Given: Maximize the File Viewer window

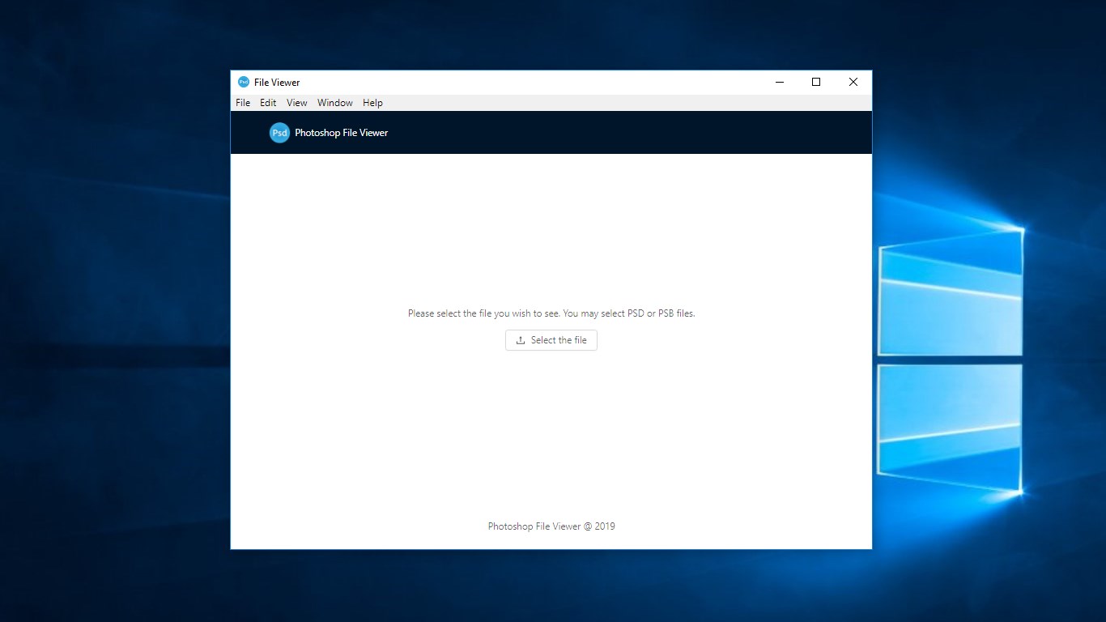Looking at the screenshot, I should pyautogui.click(x=816, y=82).
